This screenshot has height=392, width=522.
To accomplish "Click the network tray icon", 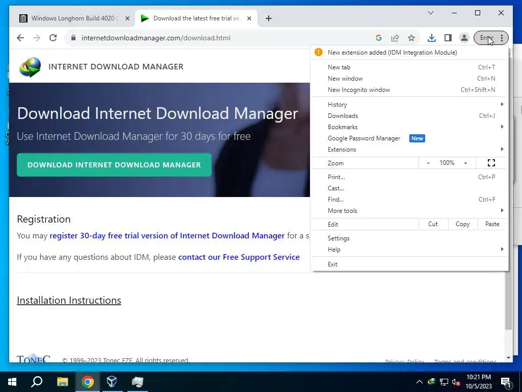I will pos(444,382).
